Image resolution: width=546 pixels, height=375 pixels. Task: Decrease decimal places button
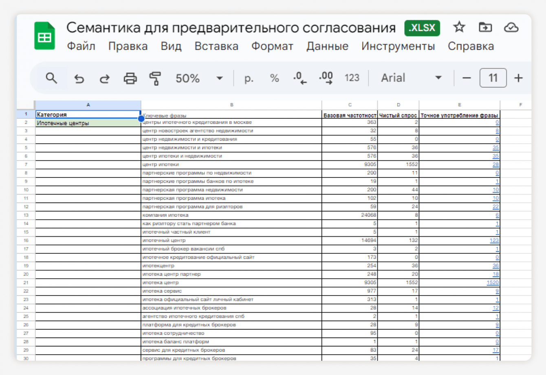coord(300,78)
